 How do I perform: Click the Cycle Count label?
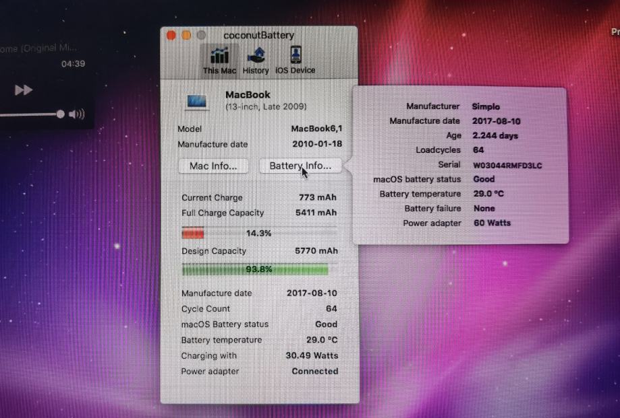(x=206, y=309)
